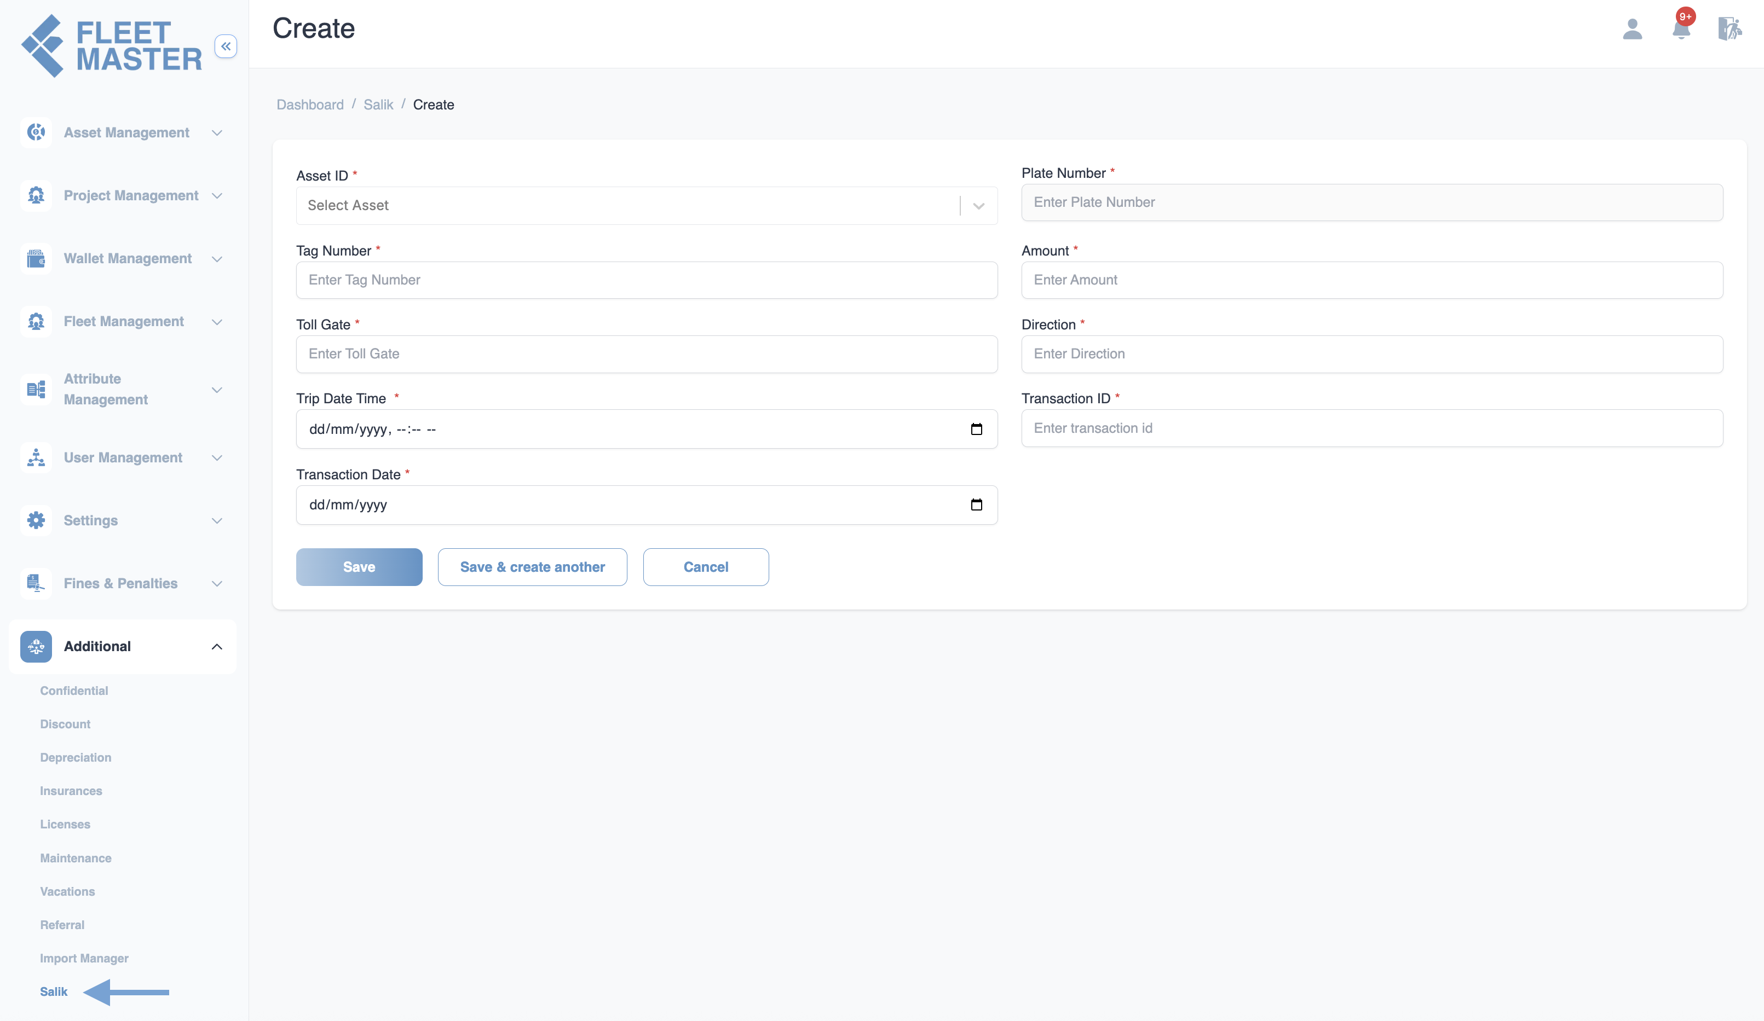Click the Project Management icon

[36, 195]
